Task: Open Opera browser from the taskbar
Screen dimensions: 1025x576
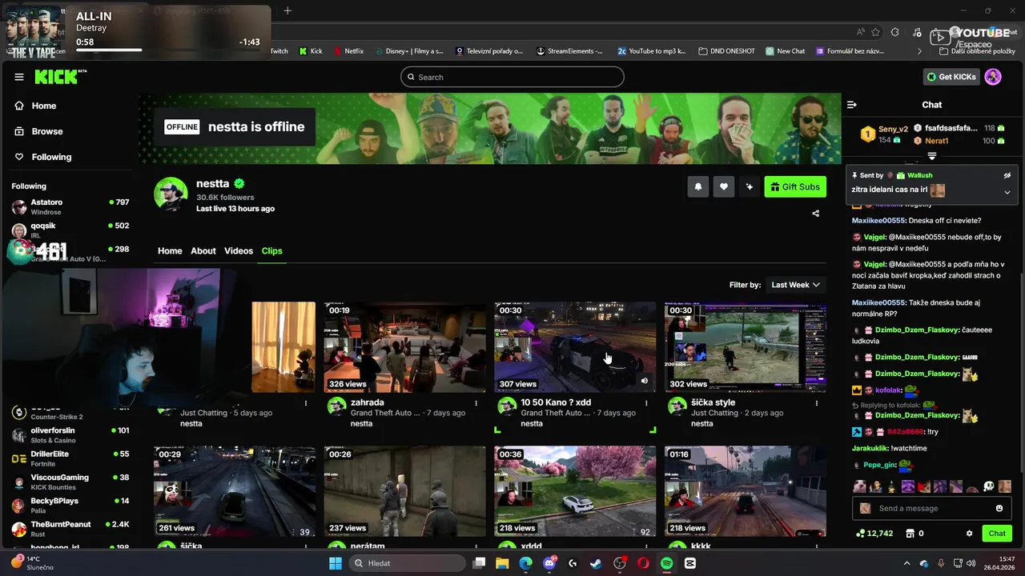Action: click(x=643, y=563)
